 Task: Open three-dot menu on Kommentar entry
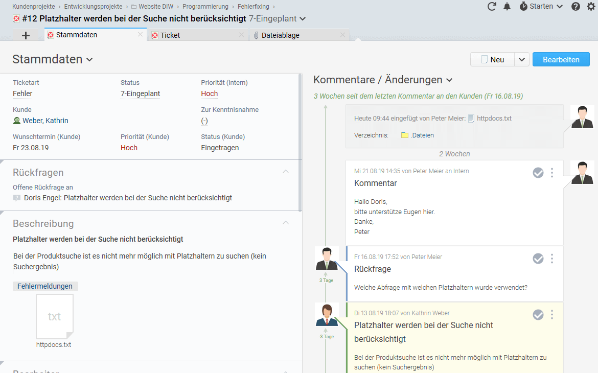(552, 173)
